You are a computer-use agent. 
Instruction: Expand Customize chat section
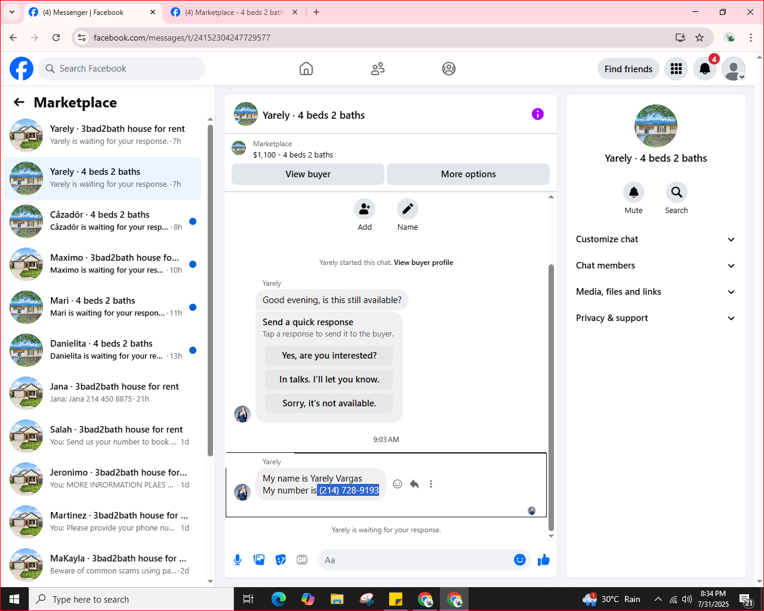coord(656,239)
